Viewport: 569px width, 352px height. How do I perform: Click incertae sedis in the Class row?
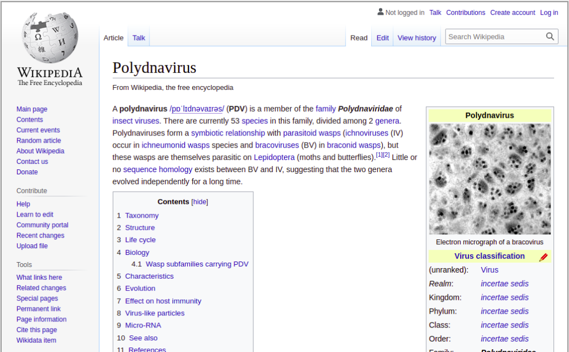click(x=505, y=325)
